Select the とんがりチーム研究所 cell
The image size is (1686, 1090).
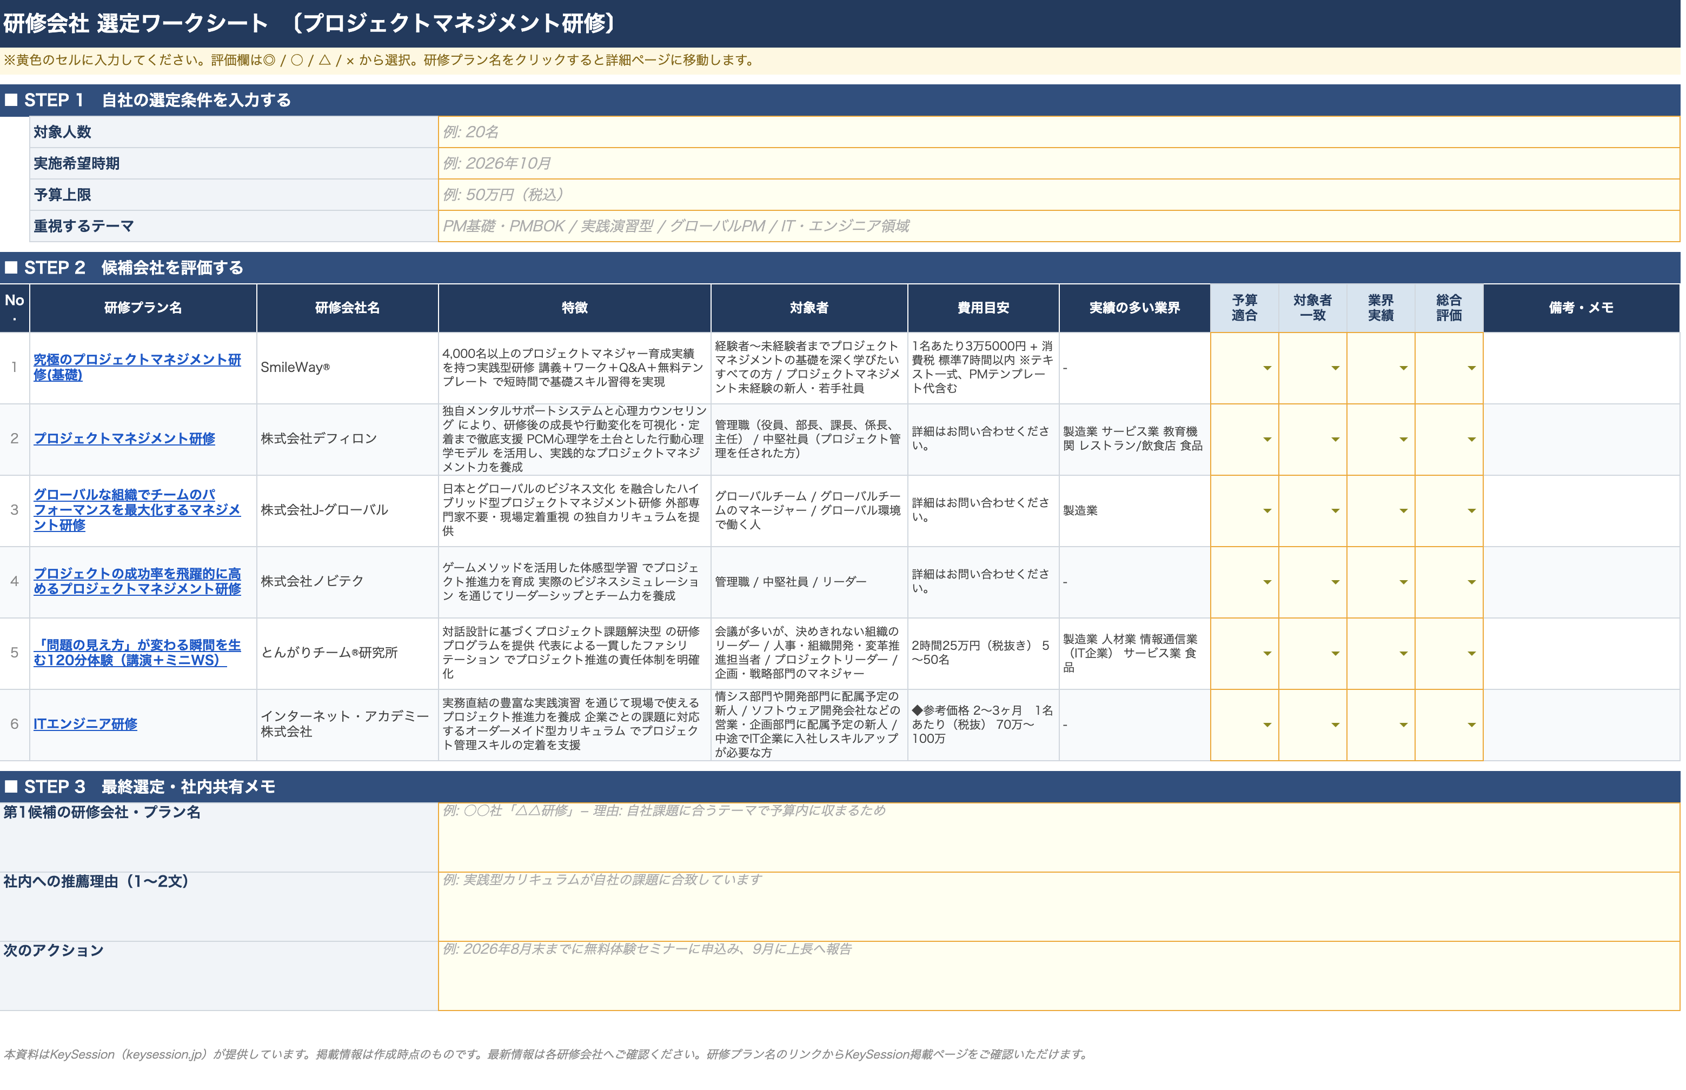[x=348, y=654]
